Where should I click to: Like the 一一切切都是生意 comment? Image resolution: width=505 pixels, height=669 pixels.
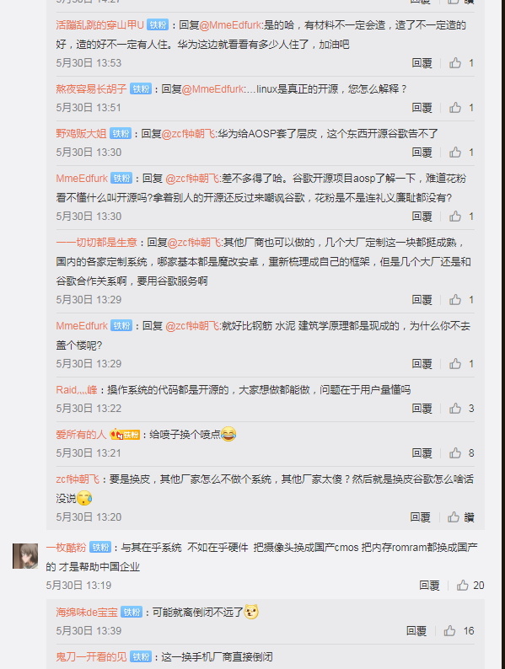pos(455,299)
